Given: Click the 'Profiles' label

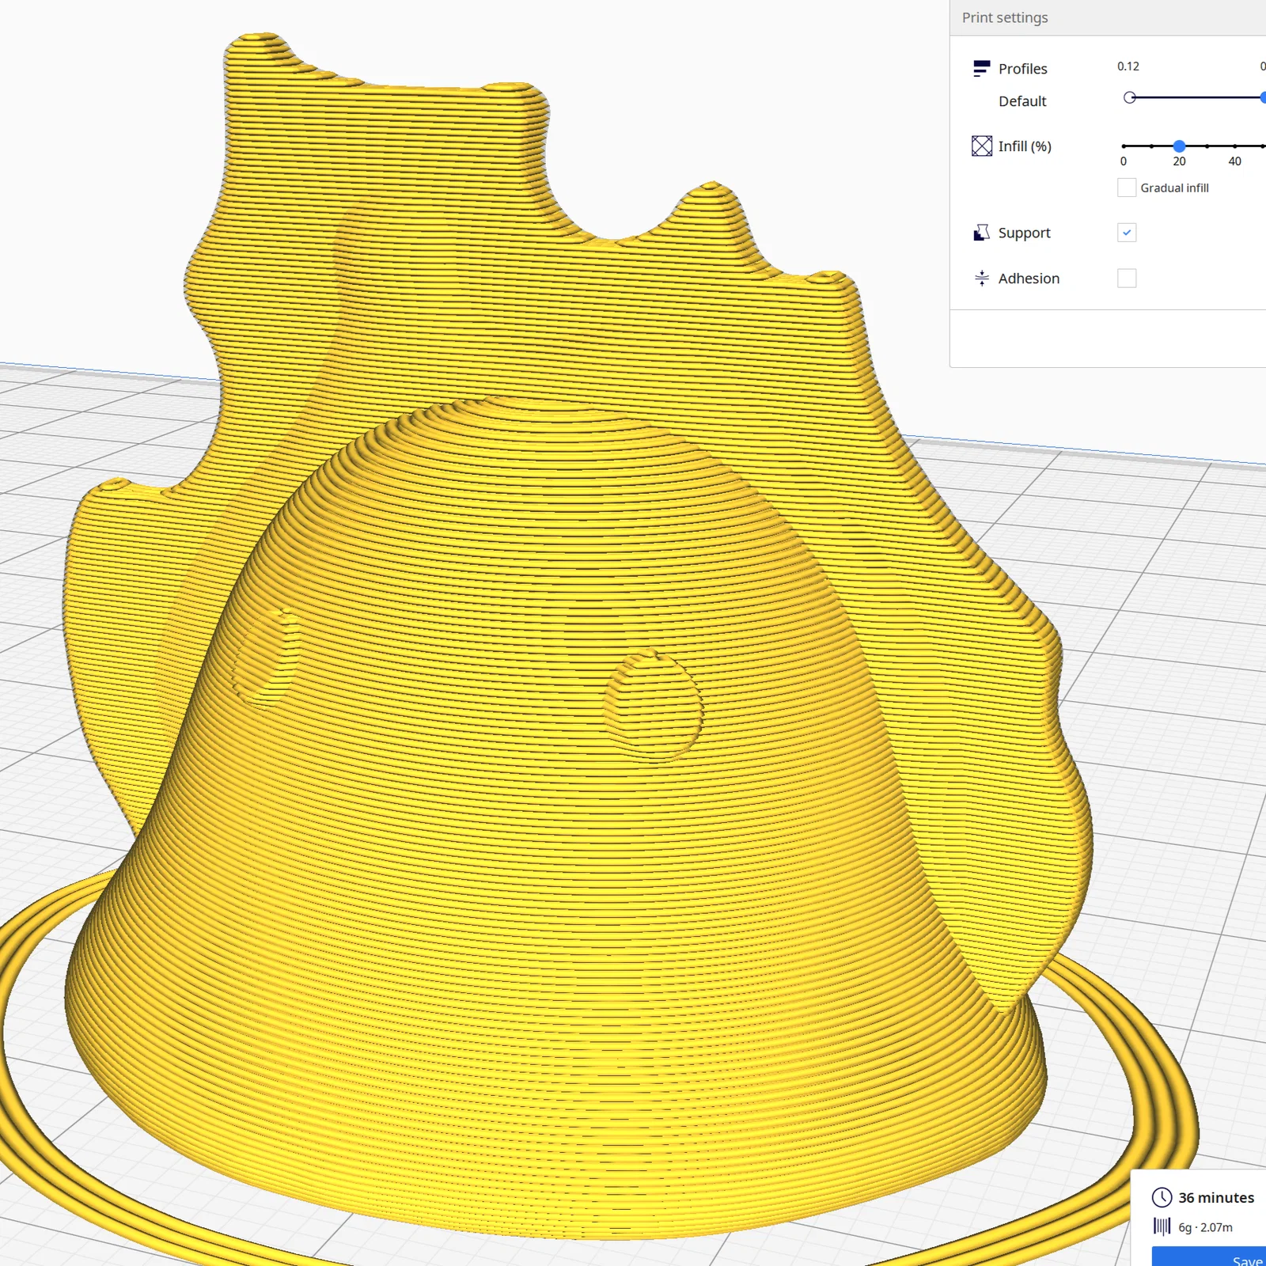Looking at the screenshot, I should click(x=1022, y=69).
